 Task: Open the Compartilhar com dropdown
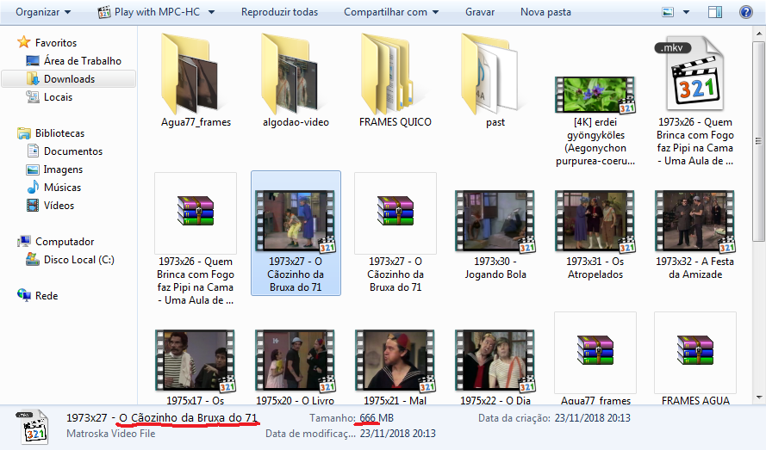tap(391, 12)
